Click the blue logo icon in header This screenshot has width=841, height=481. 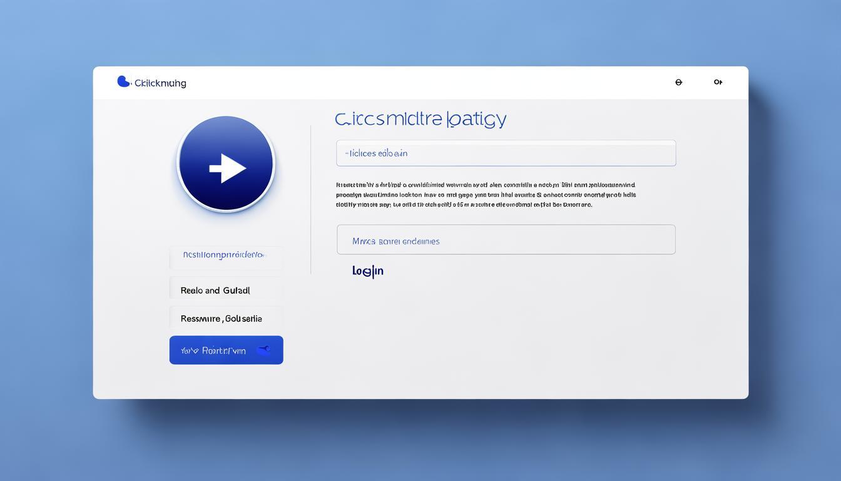[123, 81]
